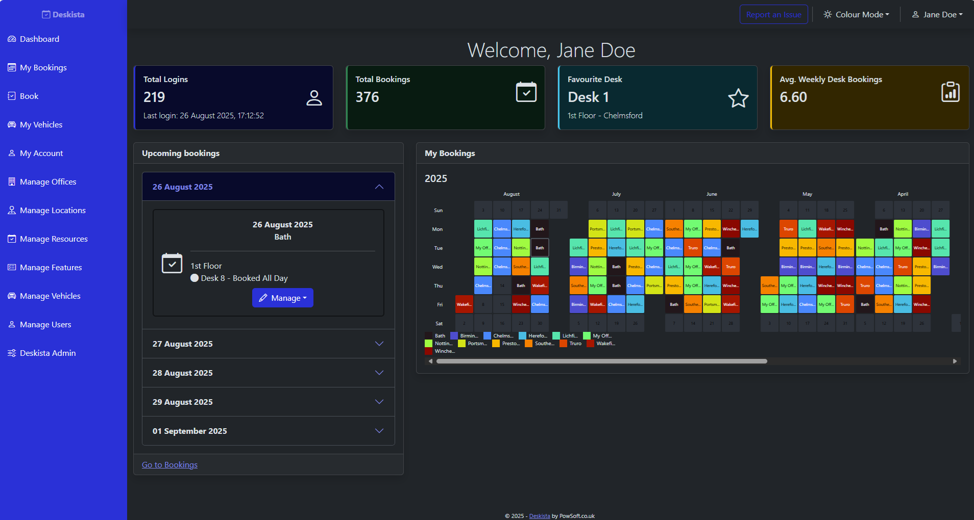
Task: Open the Jane Doe user menu
Action: pos(937,15)
